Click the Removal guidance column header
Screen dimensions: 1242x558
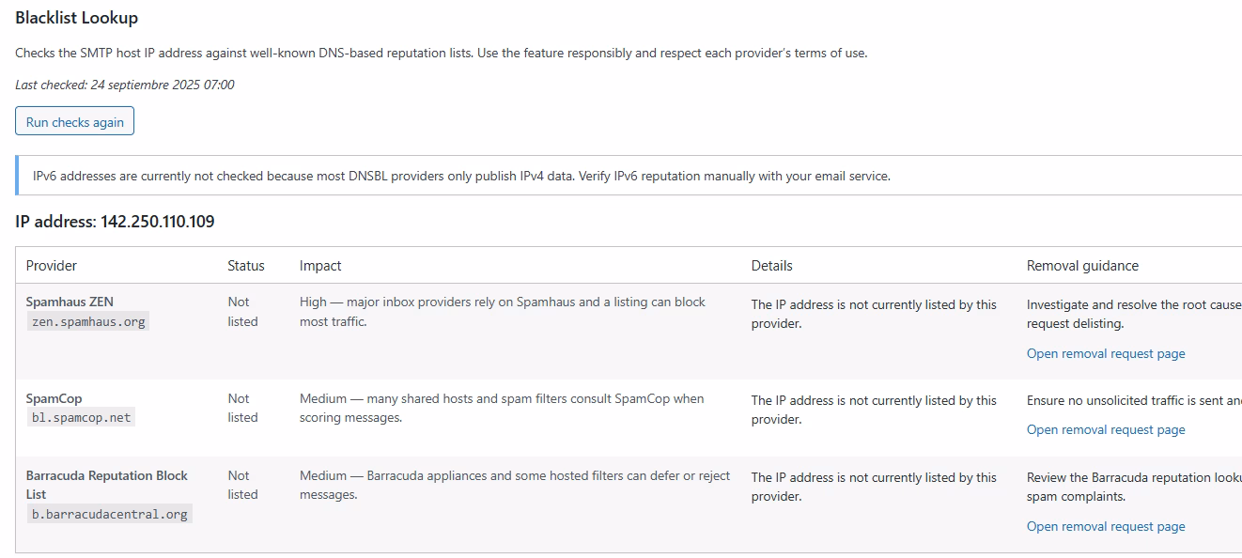tap(1082, 266)
